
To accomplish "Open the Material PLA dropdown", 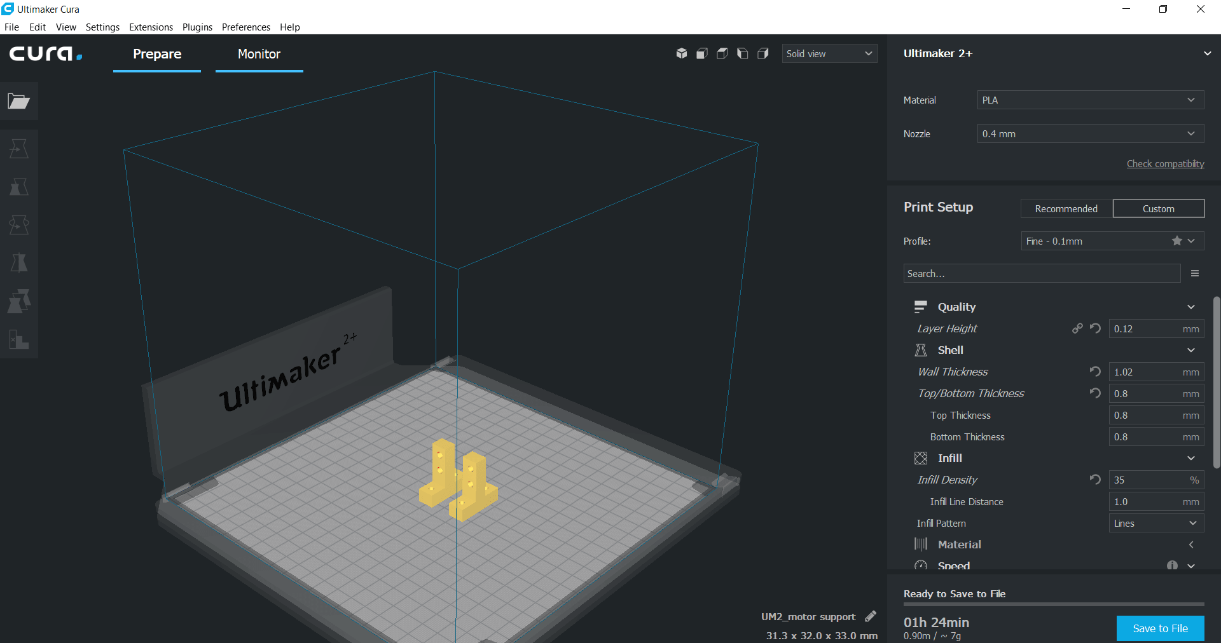I will tap(1090, 100).
